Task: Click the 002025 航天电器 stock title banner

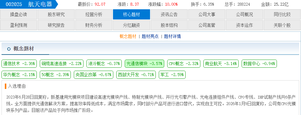Action: [x=29, y=4]
